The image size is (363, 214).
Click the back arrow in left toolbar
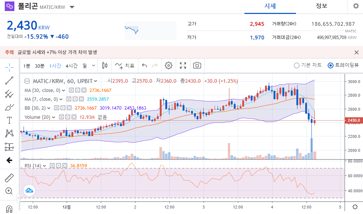(9, 160)
